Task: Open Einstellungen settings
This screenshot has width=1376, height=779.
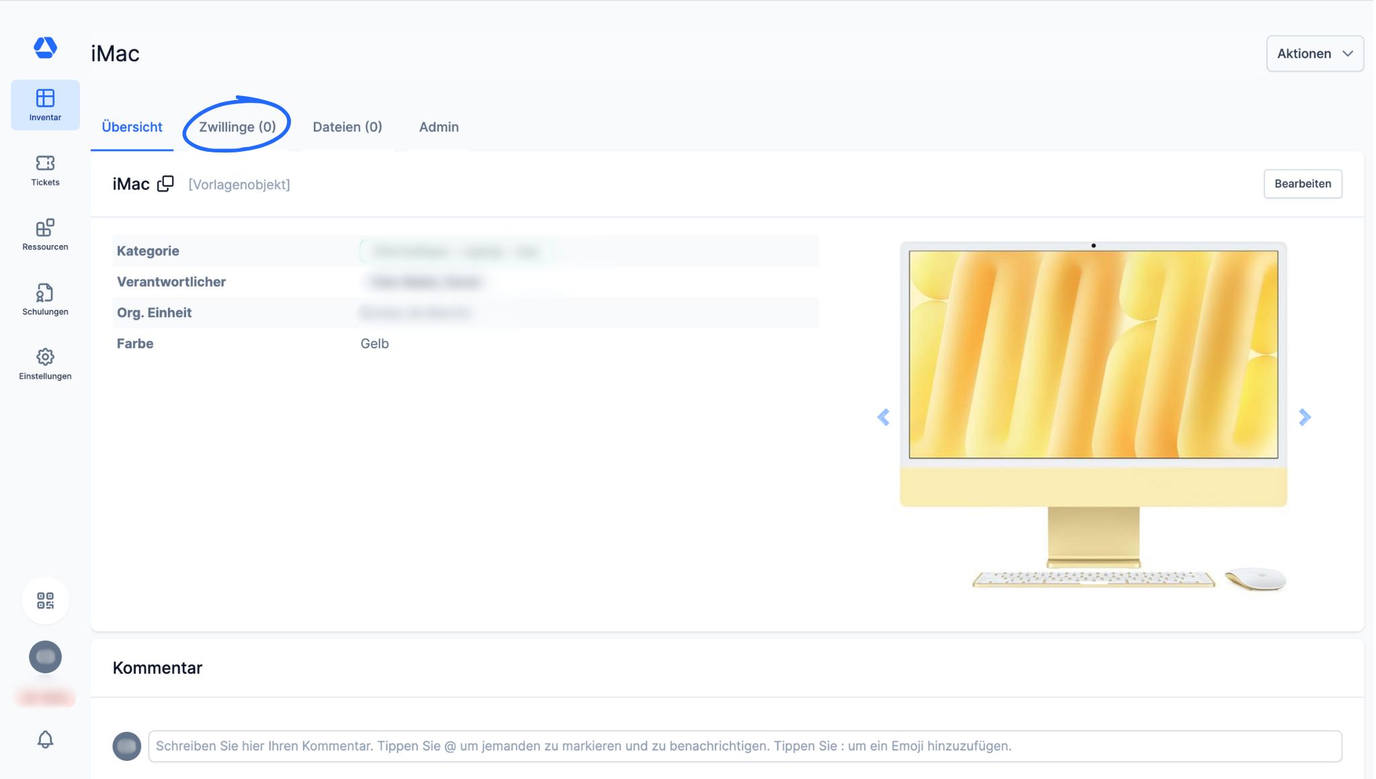Action: (x=45, y=364)
